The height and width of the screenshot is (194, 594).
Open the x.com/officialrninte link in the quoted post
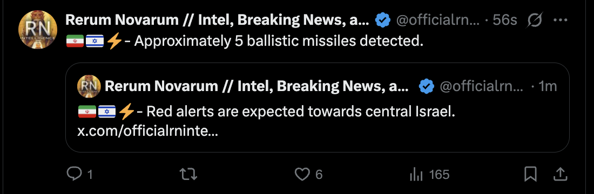(x=148, y=131)
